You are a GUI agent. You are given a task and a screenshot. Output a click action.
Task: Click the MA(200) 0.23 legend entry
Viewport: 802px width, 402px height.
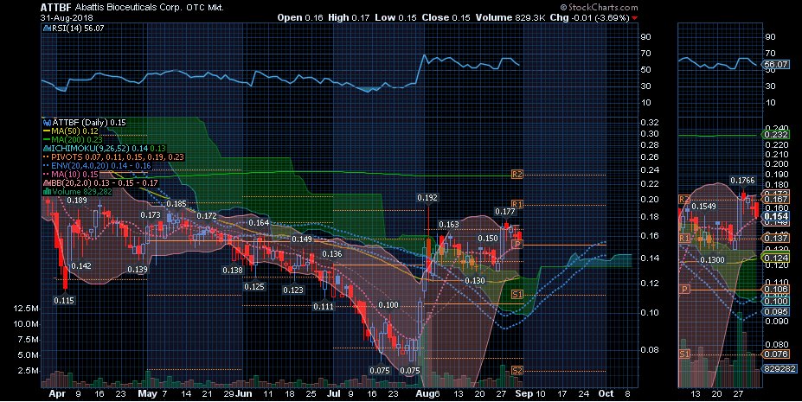77,140
